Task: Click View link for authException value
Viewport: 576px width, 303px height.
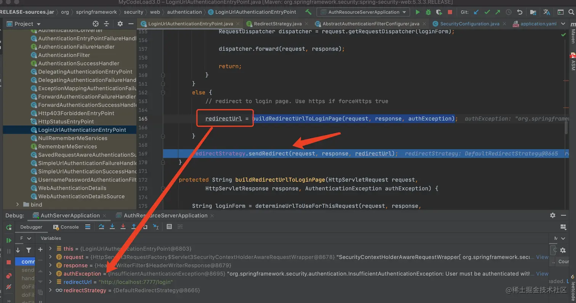Action: [542, 274]
